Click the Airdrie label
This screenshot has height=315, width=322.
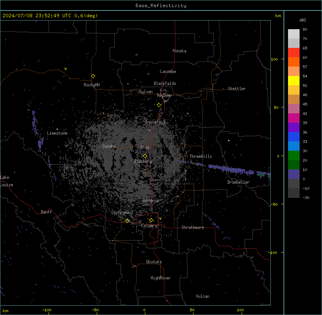(151, 201)
